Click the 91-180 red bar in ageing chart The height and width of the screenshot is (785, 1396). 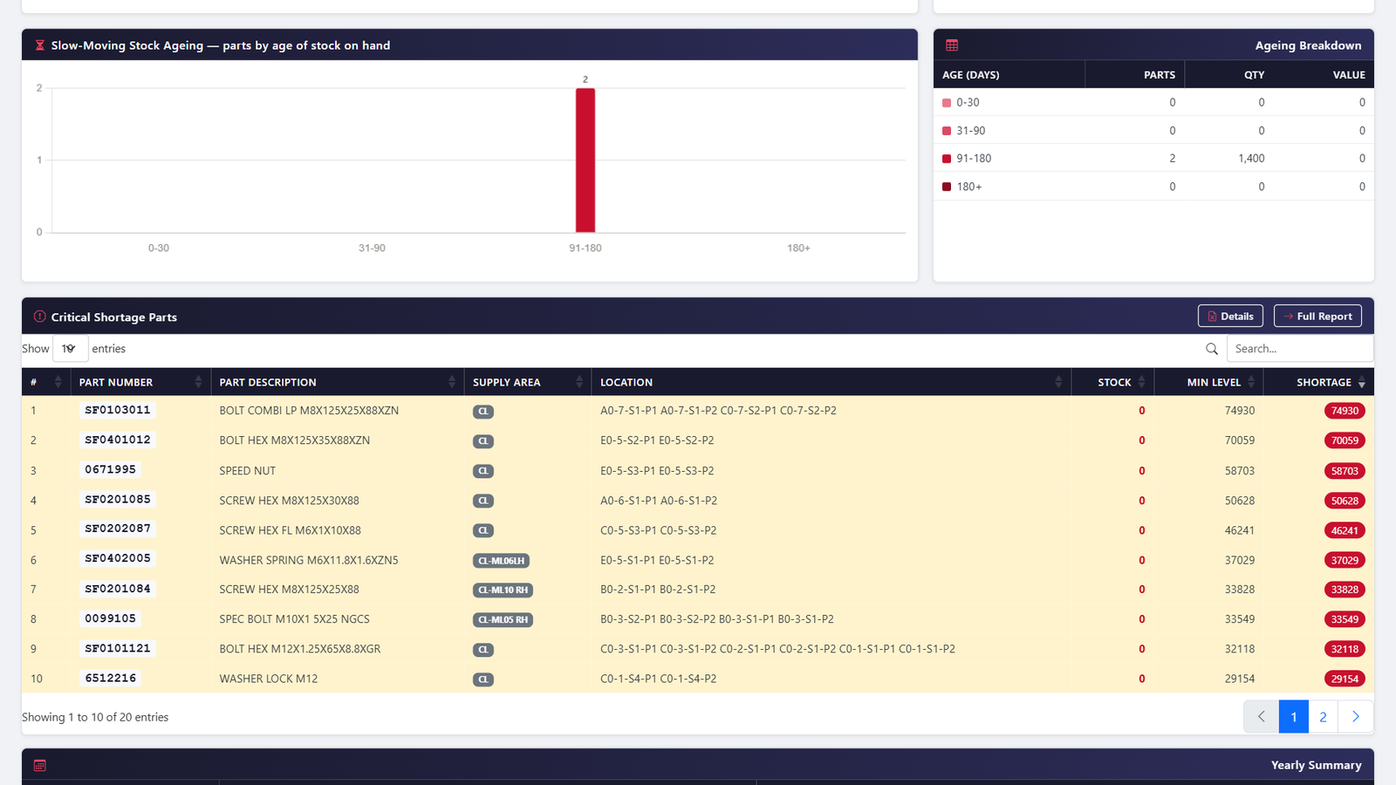[585, 160]
